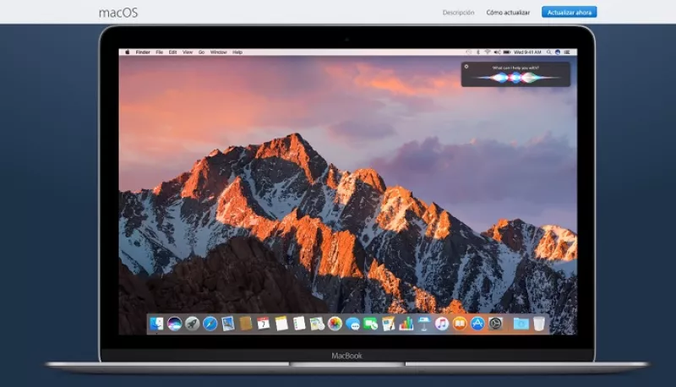Open the Window menu
Image resolution: width=676 pixels, height=387 pixels.
tap(219, 52)
